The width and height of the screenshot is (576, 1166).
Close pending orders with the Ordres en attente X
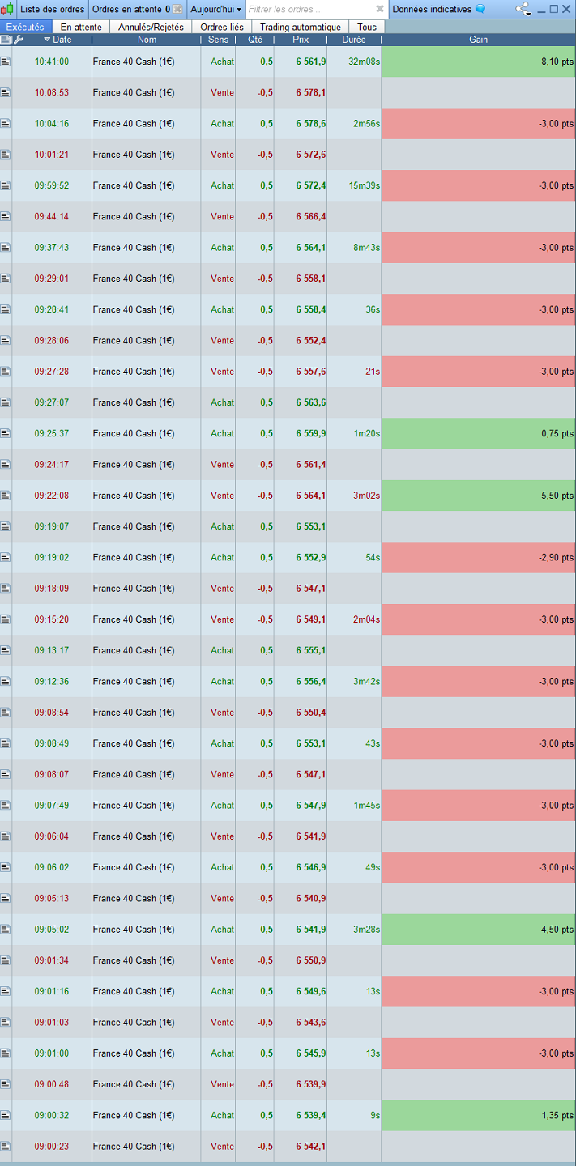177,9
